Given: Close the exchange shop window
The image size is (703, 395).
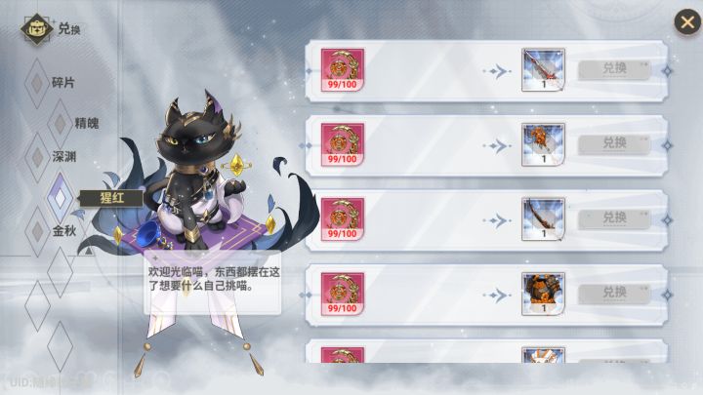Looking at the screenshot, I should [687, 22].
